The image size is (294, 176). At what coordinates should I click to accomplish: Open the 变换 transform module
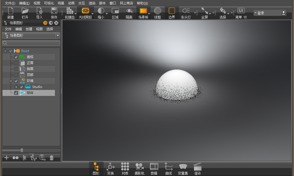tap(110, 167)
